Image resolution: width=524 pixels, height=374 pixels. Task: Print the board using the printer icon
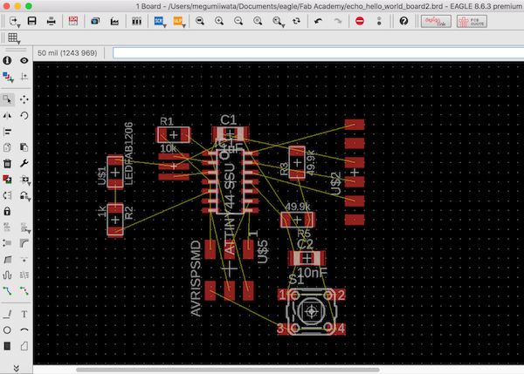[x=52, y=21]
